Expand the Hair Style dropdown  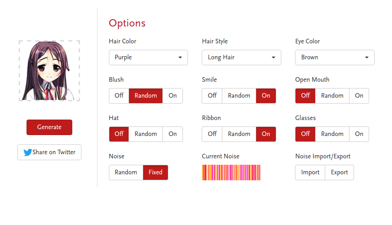[241, 58]
